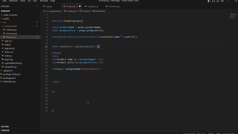The width and height of the screenshot is (238, 134).
Task: Click the 'Electronics' string in Category tag
Action: [90, 69]
